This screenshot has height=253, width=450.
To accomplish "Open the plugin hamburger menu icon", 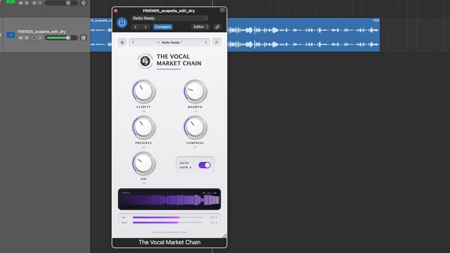I will [x=217, y=42].
